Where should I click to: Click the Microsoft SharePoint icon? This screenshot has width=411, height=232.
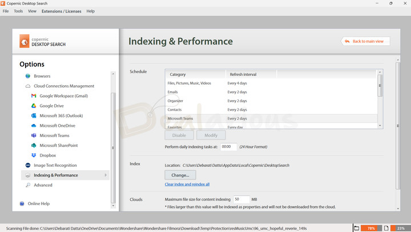34,145
